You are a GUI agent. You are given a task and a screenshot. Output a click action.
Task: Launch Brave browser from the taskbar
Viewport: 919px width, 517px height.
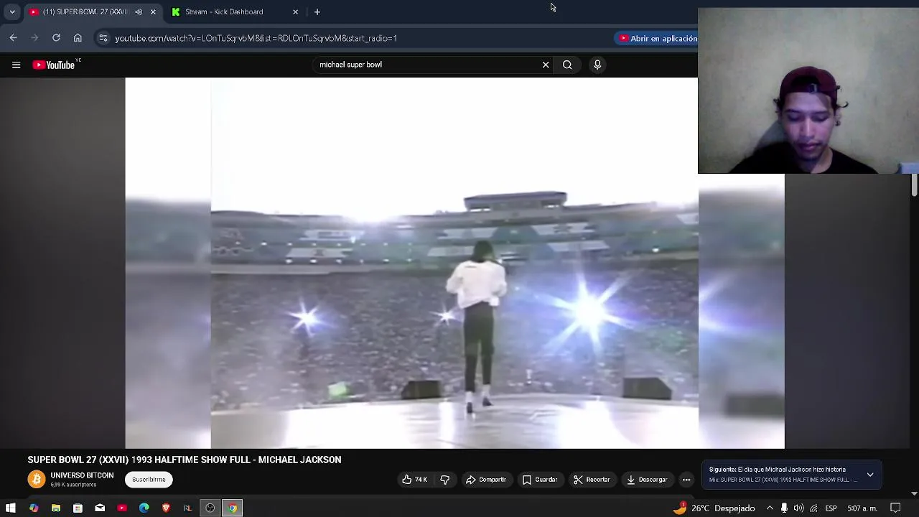(166, 508)
